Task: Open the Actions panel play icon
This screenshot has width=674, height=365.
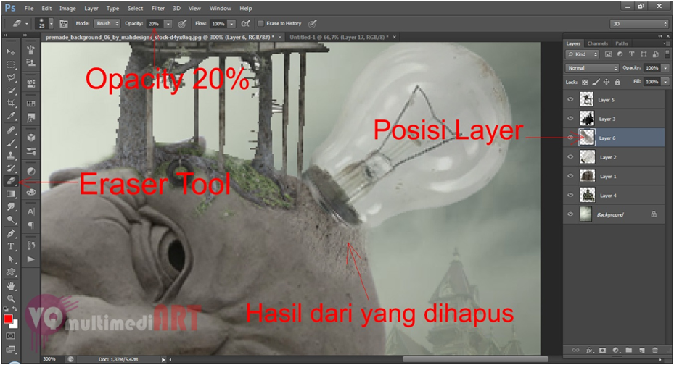Action: 31,259
